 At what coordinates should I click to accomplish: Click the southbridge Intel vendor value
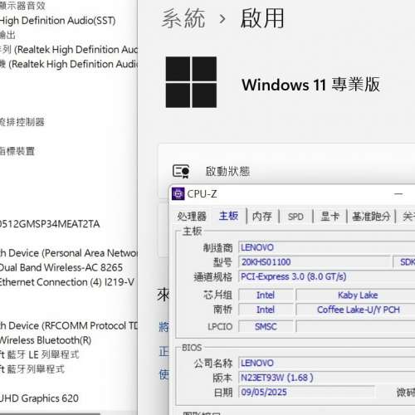click(266, 310)
